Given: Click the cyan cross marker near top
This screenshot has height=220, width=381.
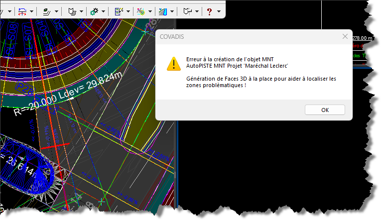Looking at the screenshot, I should [145, 31].
